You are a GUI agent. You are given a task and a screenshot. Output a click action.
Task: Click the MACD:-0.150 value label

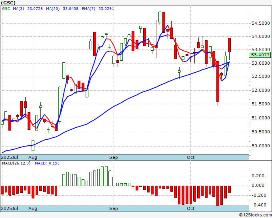click(x=47, y=163)
